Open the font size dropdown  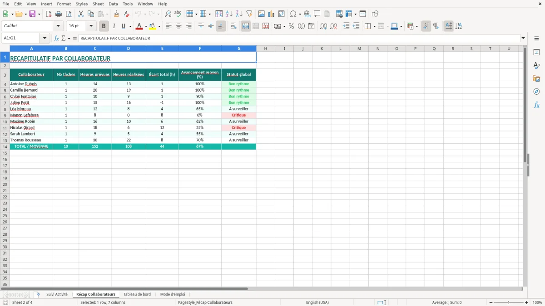pyautogui.click(x=91, y=26)
